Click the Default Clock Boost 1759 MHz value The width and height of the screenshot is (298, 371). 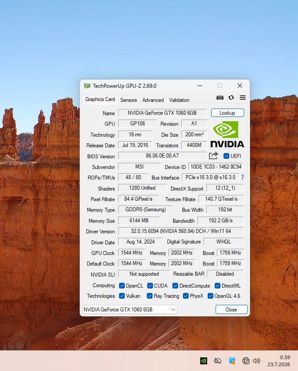pyautogui.click(x=230, y=263)
